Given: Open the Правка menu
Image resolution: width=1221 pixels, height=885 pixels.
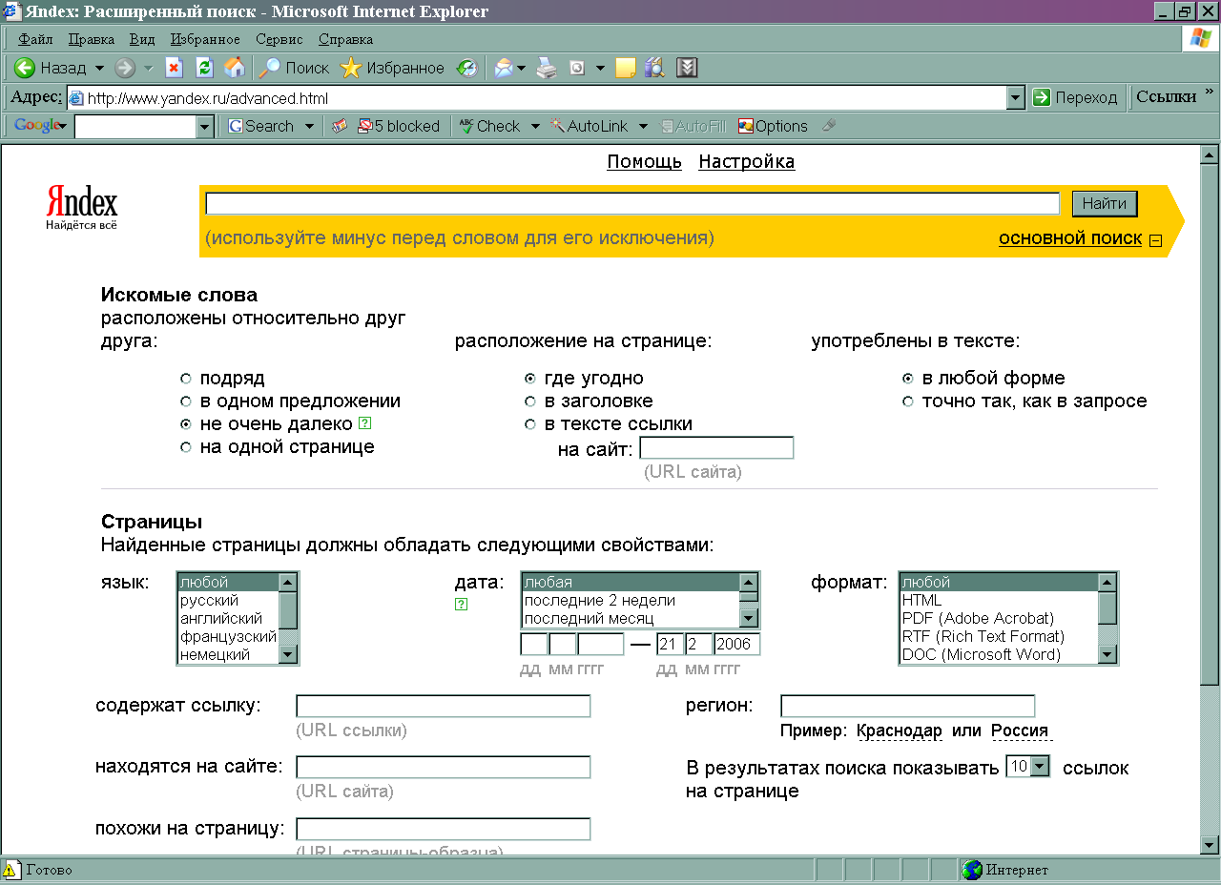Looking at the screenshot, I should [92, 39].
